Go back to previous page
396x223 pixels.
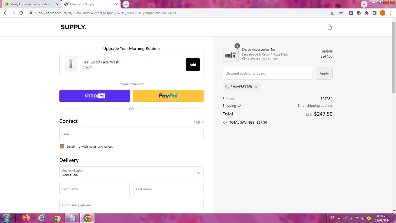[x=6, y=13]
